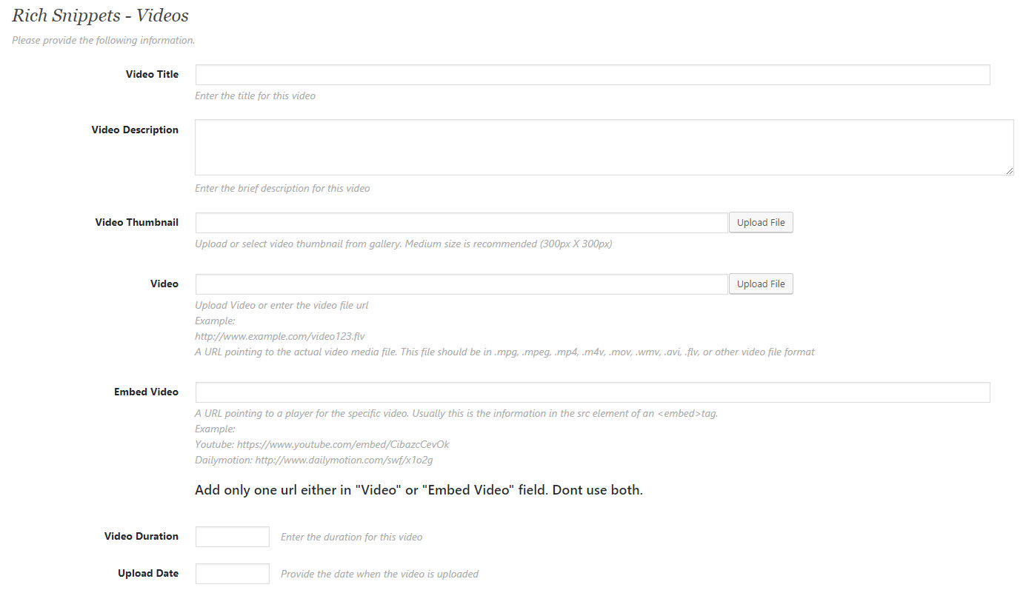
Task: Click the "Video Duration" field label
Action: pos(141,537)
